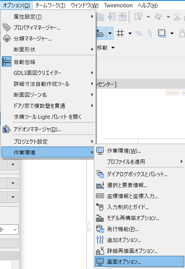This screenshot has width=185, height=269.
Task: Click the モデル再構築オプション brick icon
Action: coord(100,218)
